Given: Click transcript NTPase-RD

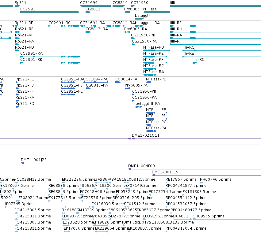Looking at the screenshot, I should pyautogui.click(x=157, y=50).
